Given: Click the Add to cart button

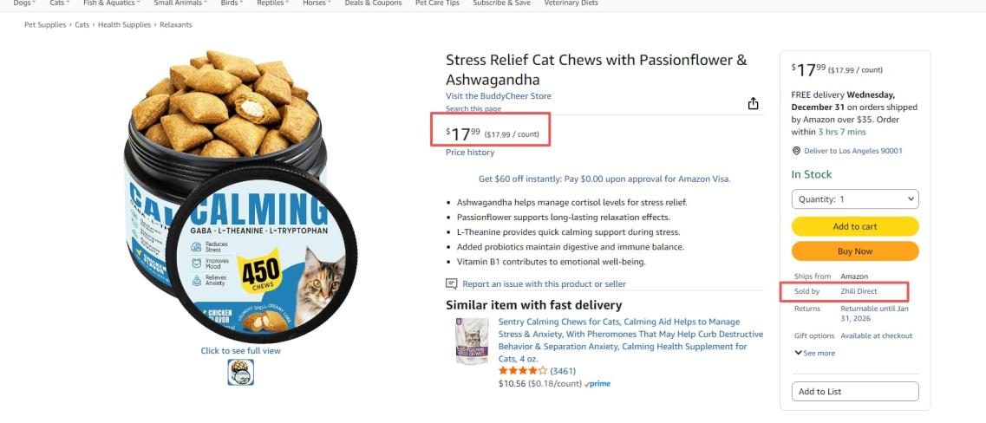Looking at the screenshot, I should pos(854,226).
